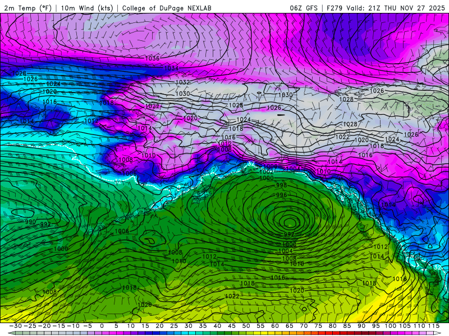This screenshot has height=336, width=449.
Task: Select the 990 isobar label at left edge
Action: point(30,222)
